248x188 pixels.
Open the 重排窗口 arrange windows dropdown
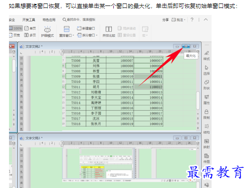(66, 31)
